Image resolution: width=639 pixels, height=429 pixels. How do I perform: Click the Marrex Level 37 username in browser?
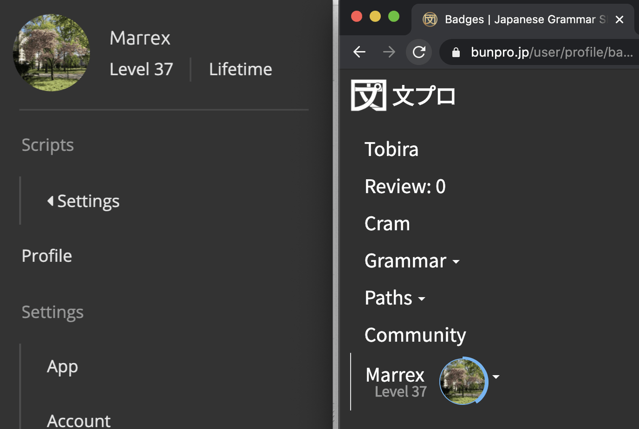click(x=396, y=382)
